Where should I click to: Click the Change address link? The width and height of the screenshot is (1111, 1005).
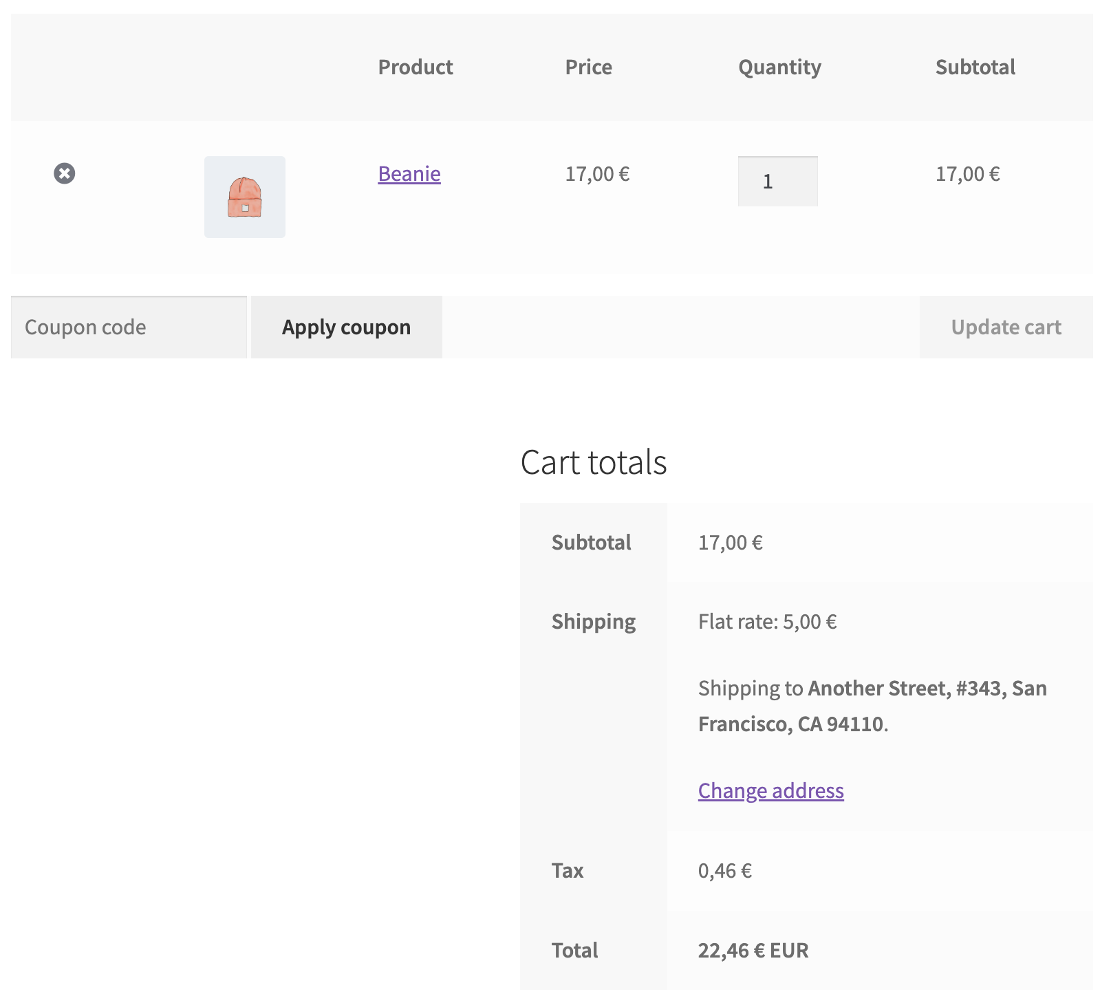coord(770,790)
